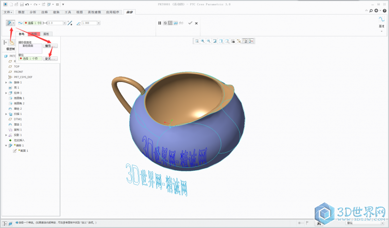Toggle the unattached preview icon
389x228 pixels.
coord(171,23)
